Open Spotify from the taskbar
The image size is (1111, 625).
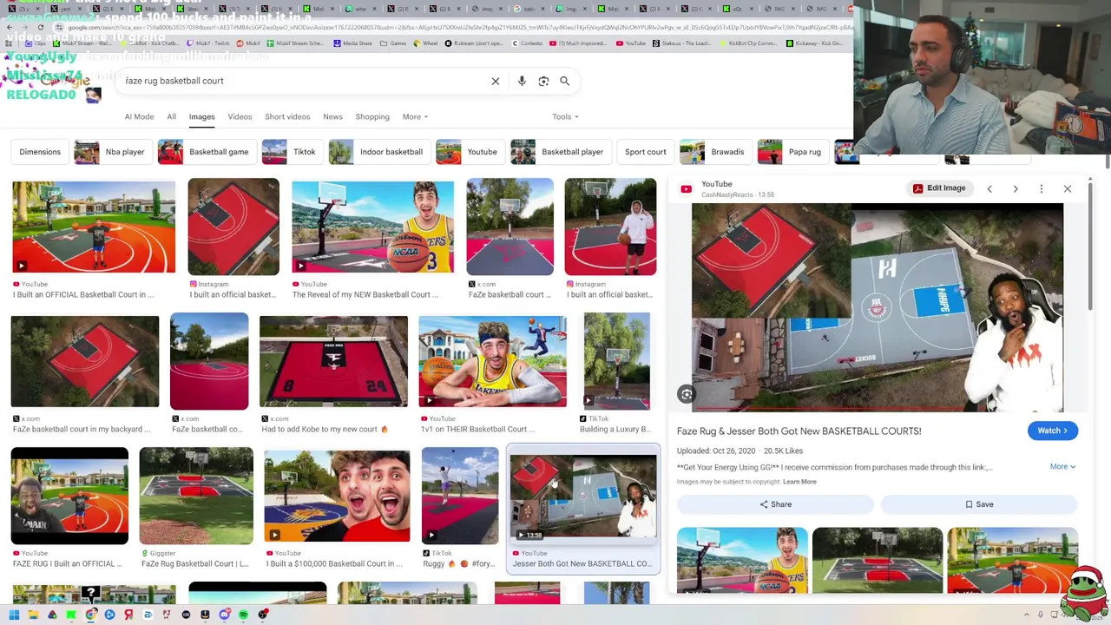pyautogui.click(x=243, y=615)
